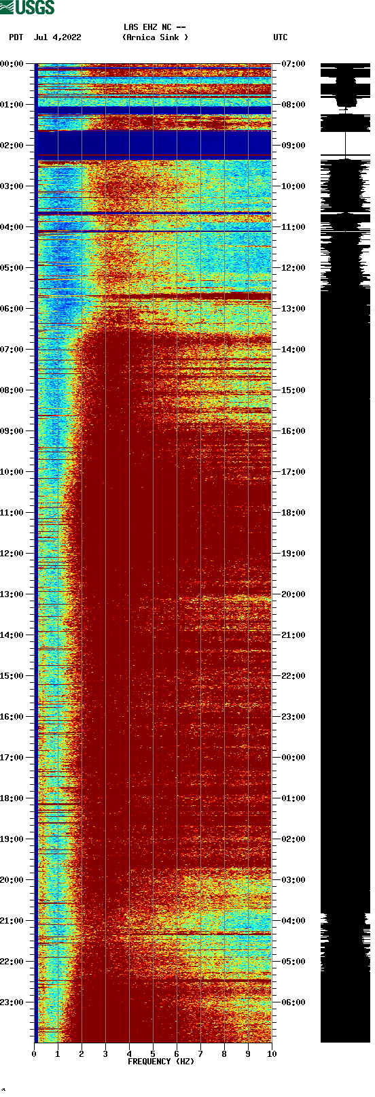This screenshot has width=375, height=1097.
Task: Click the 01:00 PDT time label
Action: (12, 105)
